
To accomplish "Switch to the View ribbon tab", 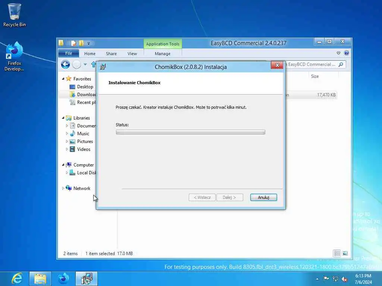I will (132, 54).
